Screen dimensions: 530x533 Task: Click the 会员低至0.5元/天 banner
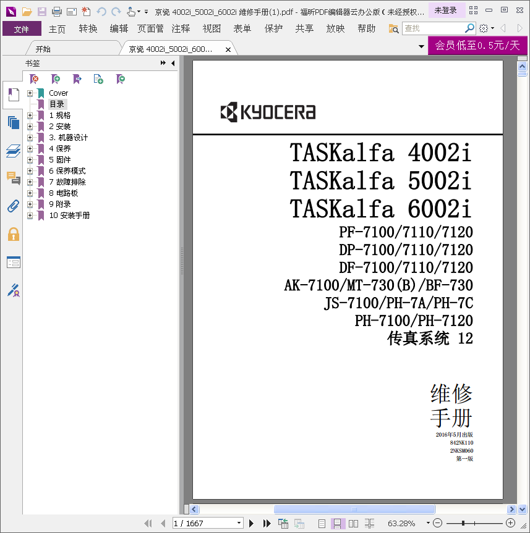pyautogui.click(x=477, y=45)
